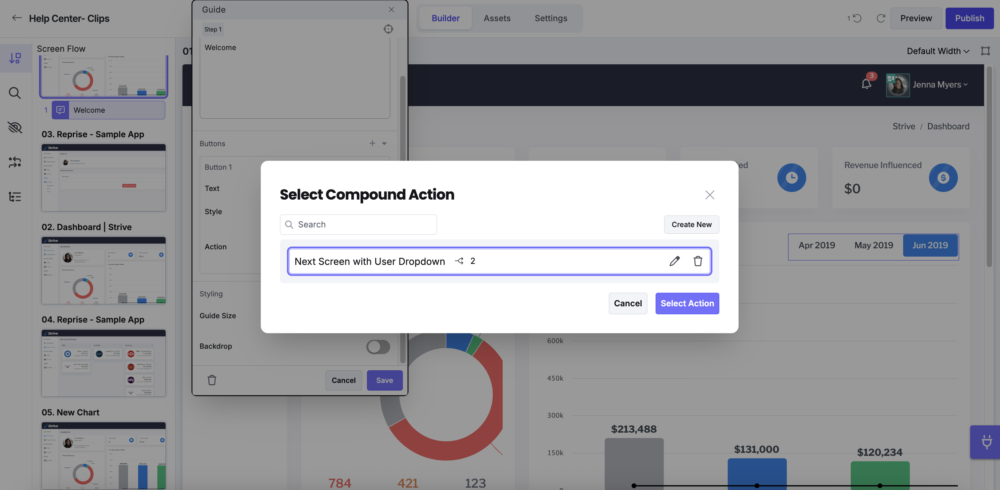Open the Default Width dropdown

click(938, 51)
